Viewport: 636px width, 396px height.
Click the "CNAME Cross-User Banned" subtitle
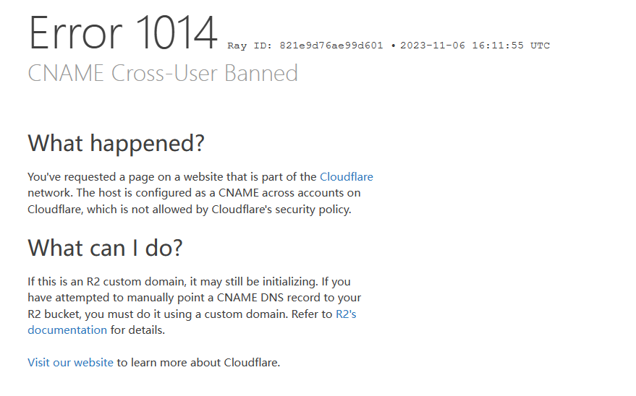tap(163, 73)
